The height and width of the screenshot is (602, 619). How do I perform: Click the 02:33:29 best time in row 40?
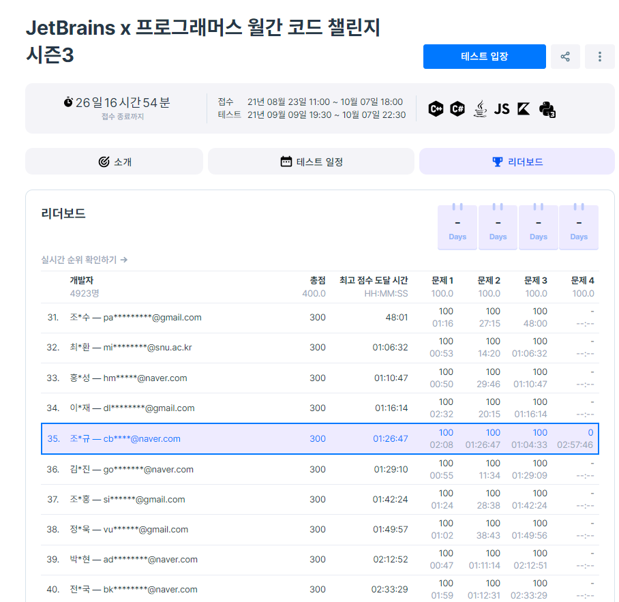[389, 589]
